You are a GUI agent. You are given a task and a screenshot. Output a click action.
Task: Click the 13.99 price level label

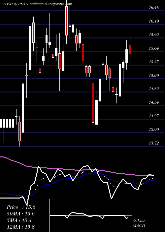click(154, 130)
